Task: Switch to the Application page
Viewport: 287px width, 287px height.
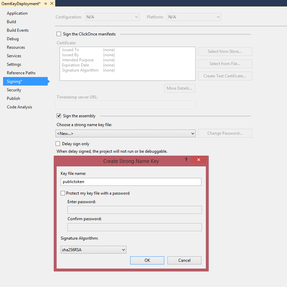Action: pyautogui.click(x=17, y=13)
